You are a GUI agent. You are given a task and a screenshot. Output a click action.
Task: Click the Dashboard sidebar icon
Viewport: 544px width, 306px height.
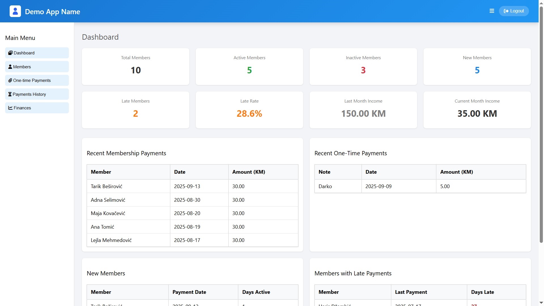pyautogui.click(x=10, y=53)
